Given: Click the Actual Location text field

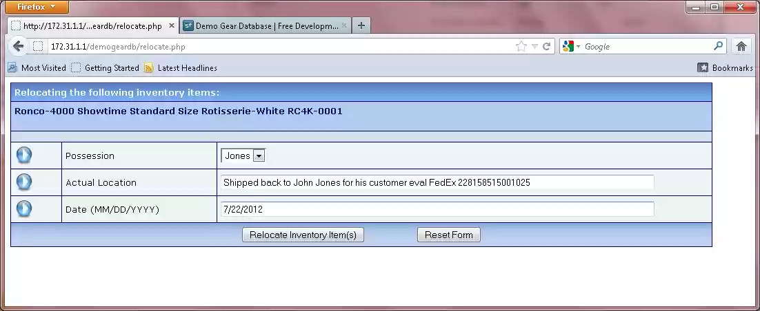Looking at the screenshot, I should [x=437, y=182].
